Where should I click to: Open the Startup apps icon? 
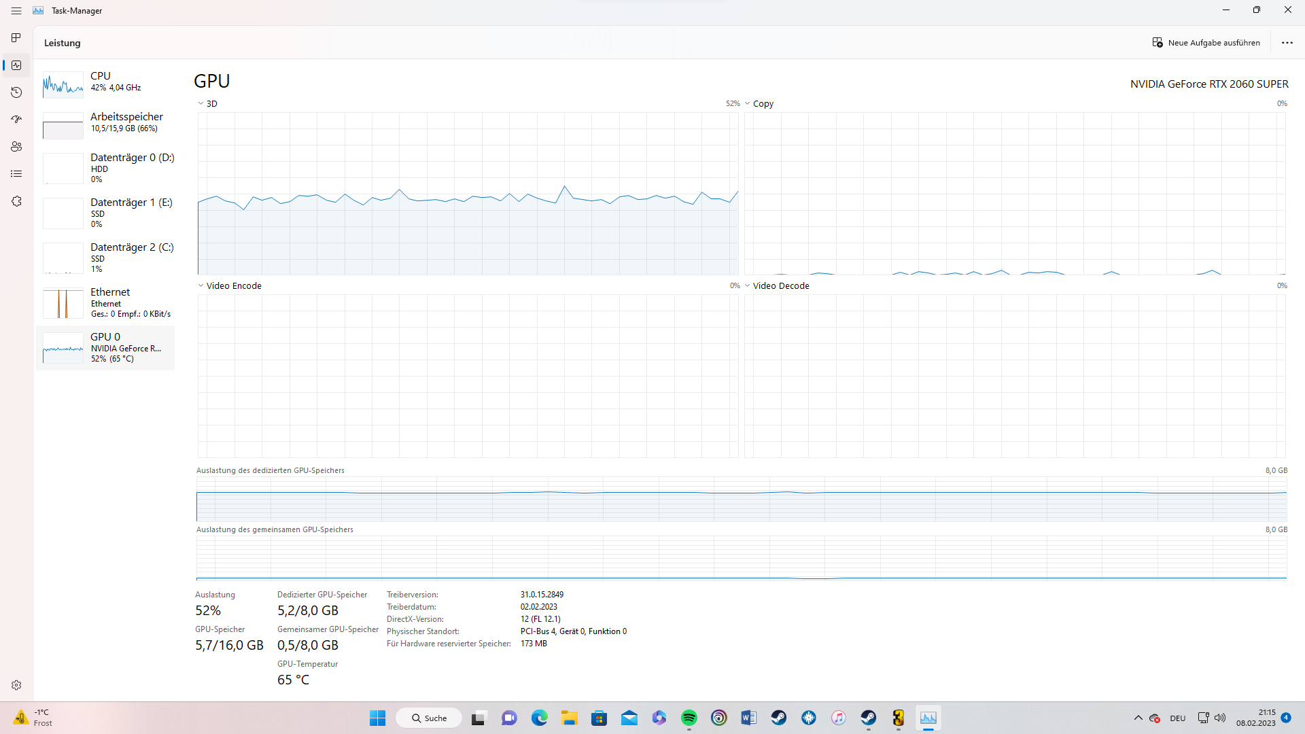(16, 120)
